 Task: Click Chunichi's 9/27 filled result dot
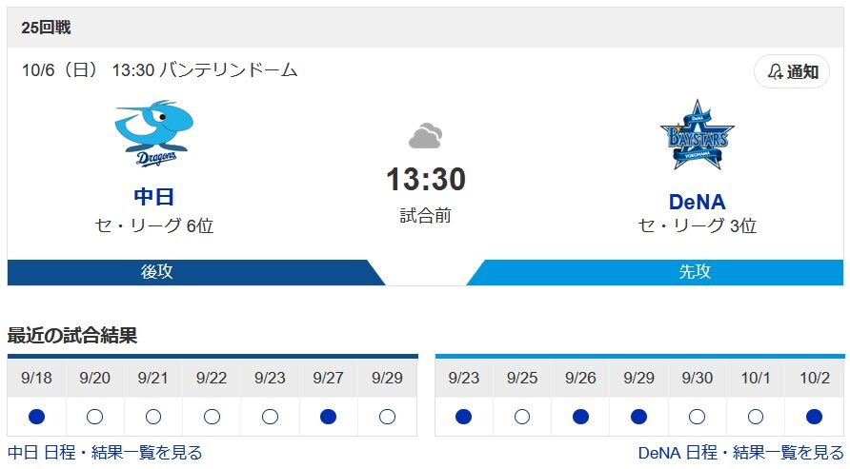point(329,417)
